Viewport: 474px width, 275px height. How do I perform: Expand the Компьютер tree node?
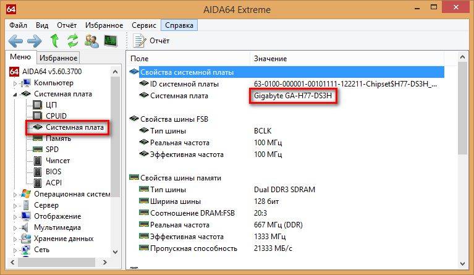coord(15,83)
